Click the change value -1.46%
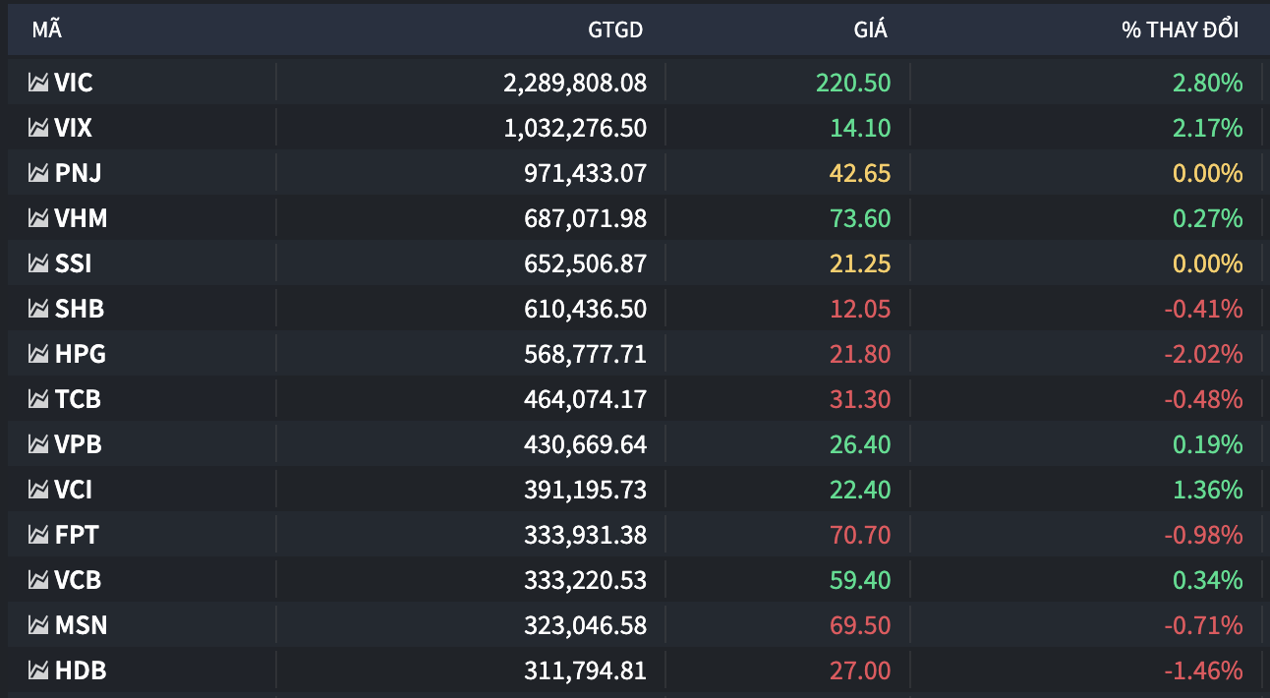The image size is (1270, 698). click(1204, 670)
